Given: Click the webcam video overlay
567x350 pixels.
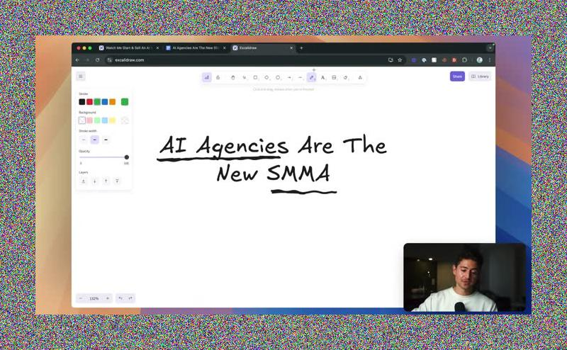Looking at the screenshot, I should tap(465, 277).
